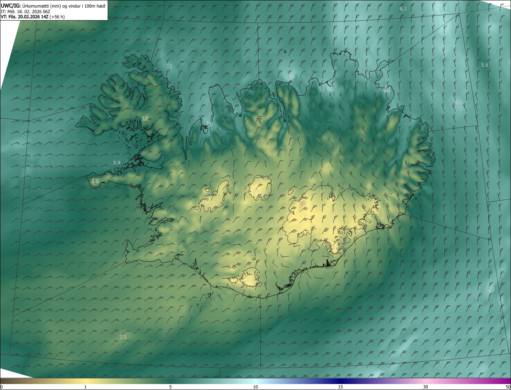The width and height of the screenshot is (511, 390).
Task: Select the 'IT: Mið. 18. 02. 2026 06Z' line
Action: (25, 12)
